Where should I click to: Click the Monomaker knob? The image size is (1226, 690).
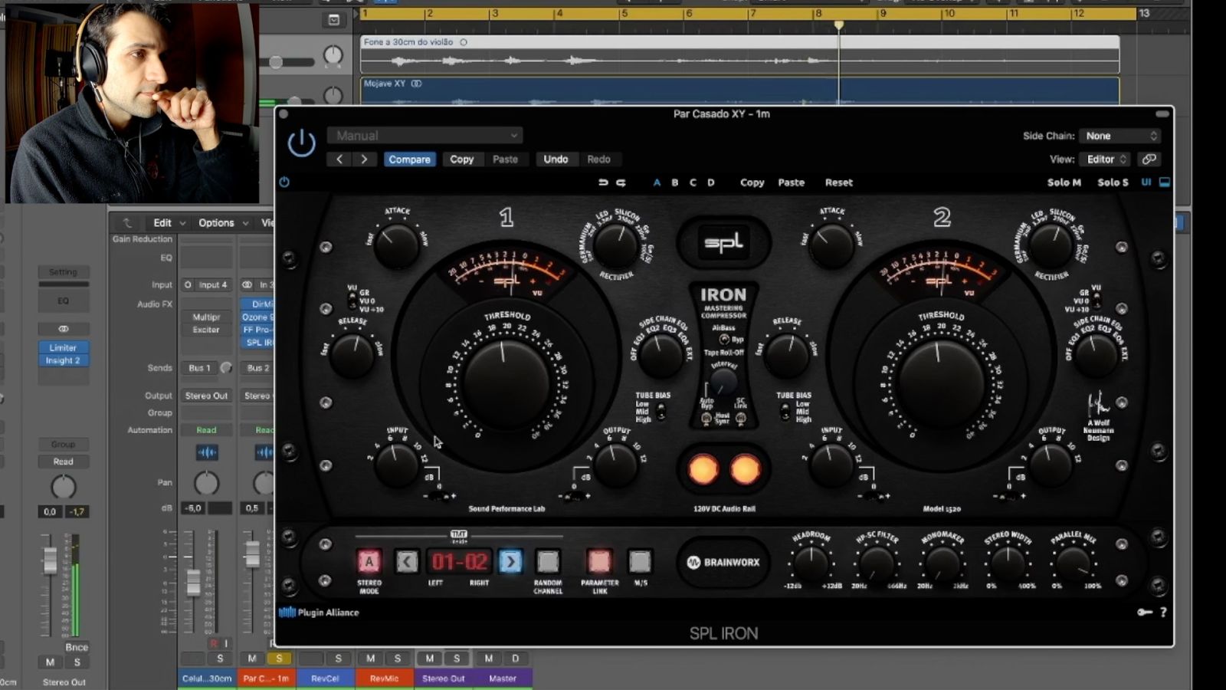[x=942, y=564]
